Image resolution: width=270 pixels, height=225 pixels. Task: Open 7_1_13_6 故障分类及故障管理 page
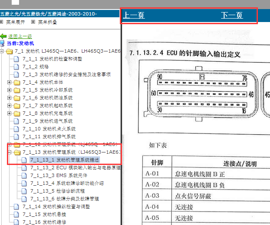(64, 199)
